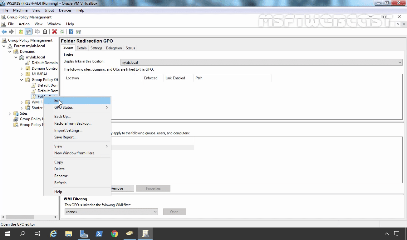Click the Open button beside WMI filter
407x240 pixels.
pos(174,212)
